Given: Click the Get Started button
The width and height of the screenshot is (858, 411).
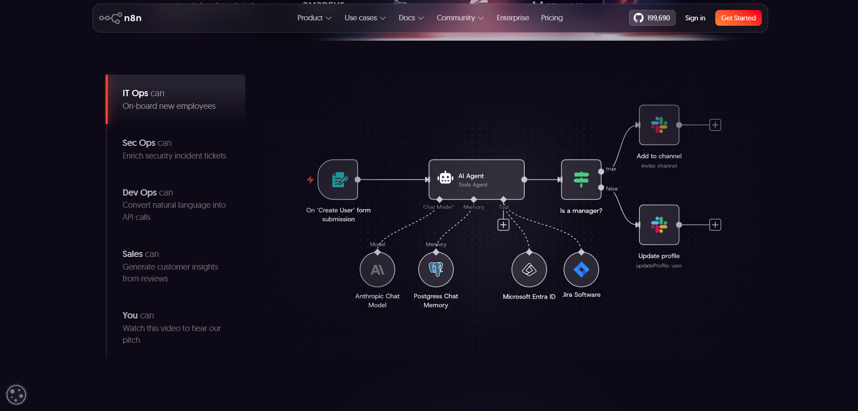Looking at the screenshot, I should tap(738, 18).
